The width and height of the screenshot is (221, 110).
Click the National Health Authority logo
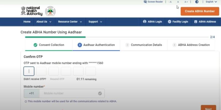click(31, 11)
